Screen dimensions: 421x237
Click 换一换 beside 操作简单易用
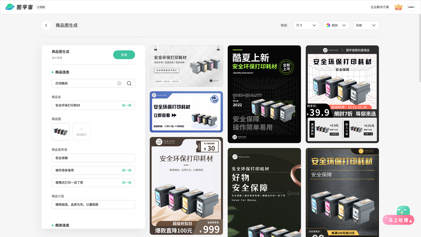click(127, 170)
